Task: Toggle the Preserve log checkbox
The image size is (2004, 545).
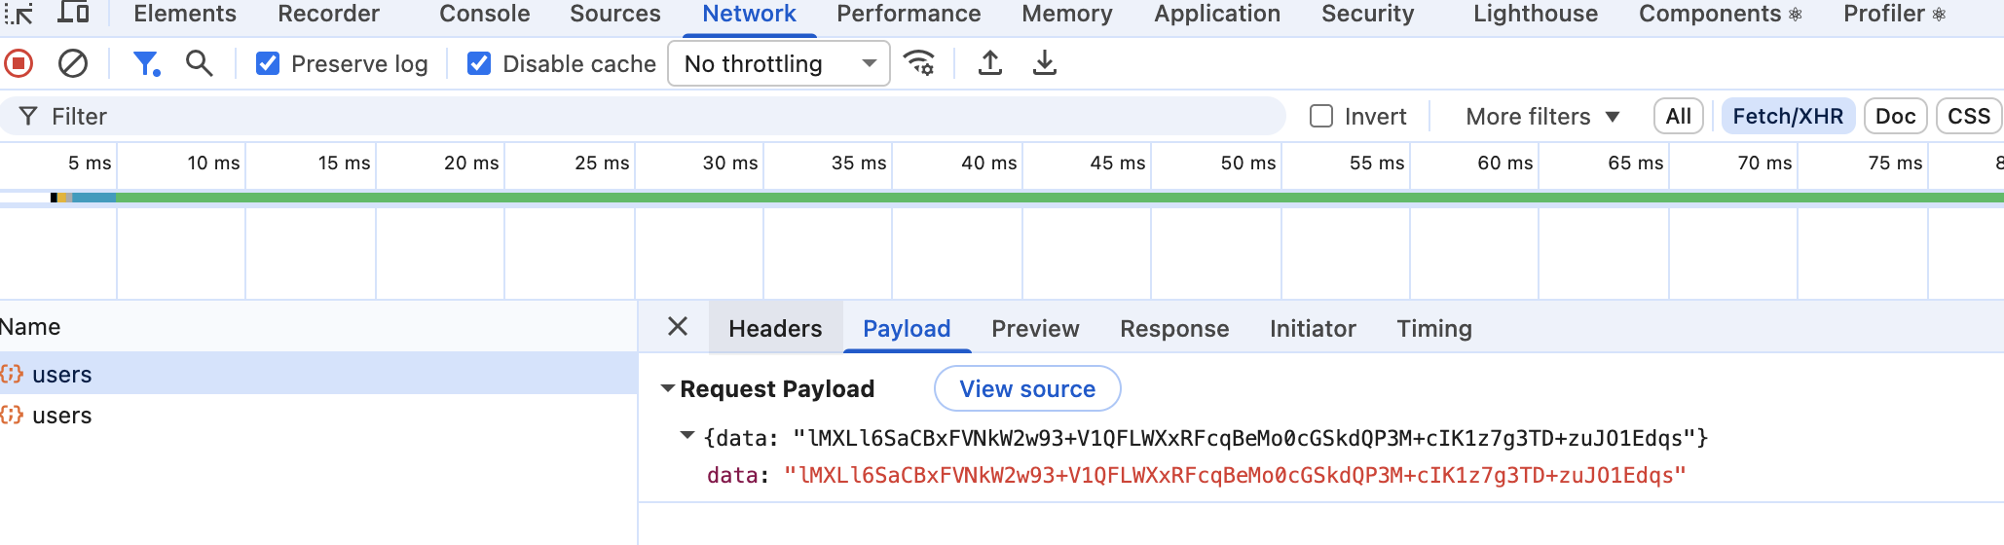Action: coord(268,64)
